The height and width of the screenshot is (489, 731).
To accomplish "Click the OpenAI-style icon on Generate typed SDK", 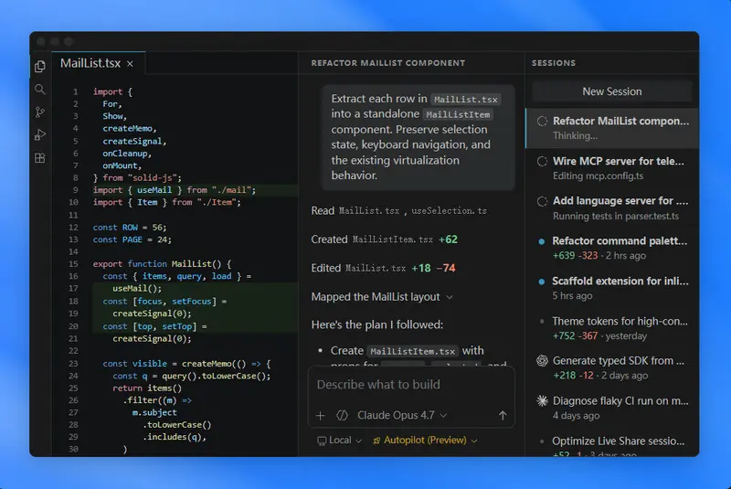I will pyautogui.click(x=542, y=361).
